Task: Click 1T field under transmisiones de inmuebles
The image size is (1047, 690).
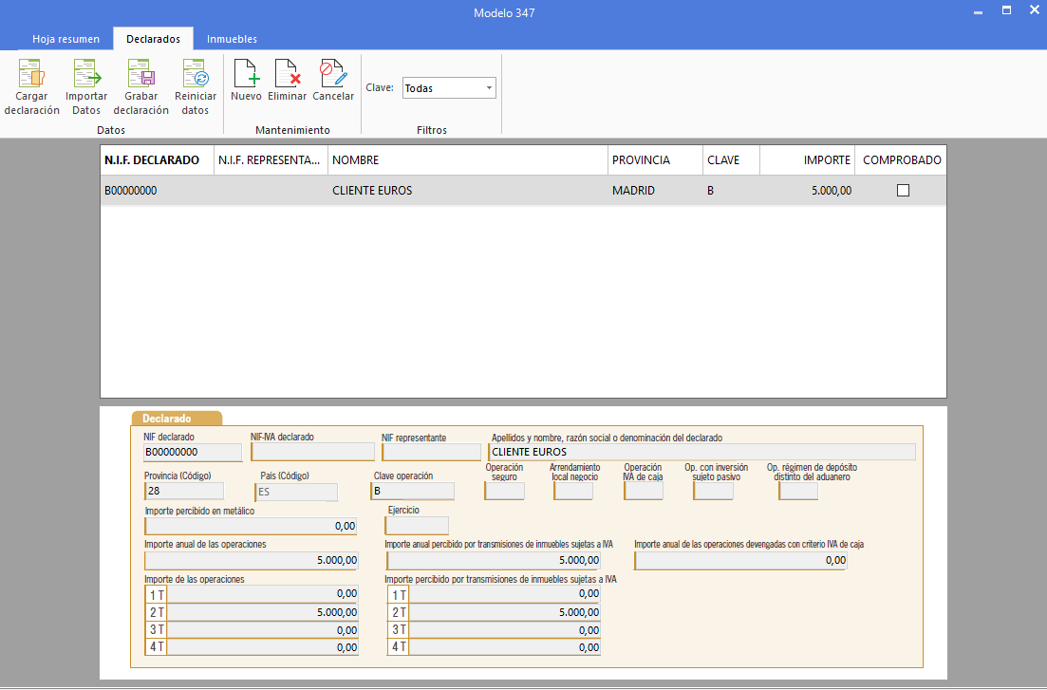Action: [505, 594]
